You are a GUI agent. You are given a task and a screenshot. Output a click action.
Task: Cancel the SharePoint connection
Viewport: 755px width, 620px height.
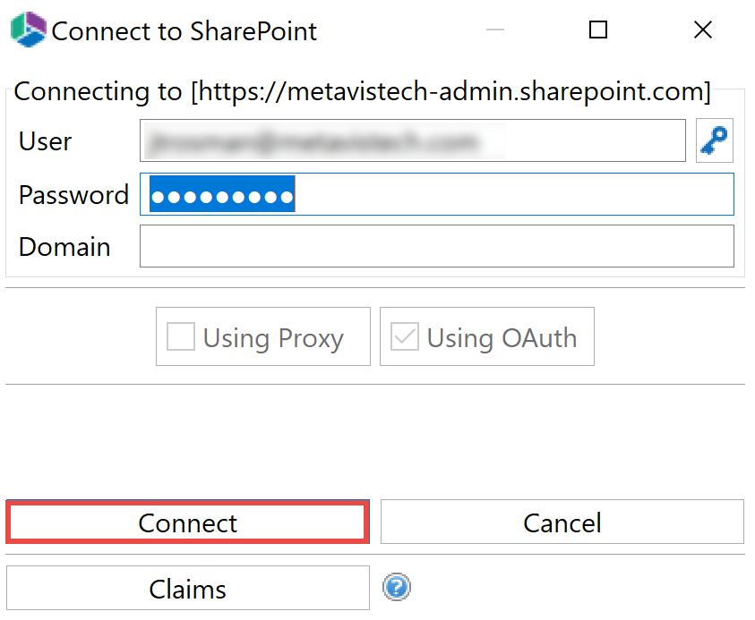[x=562, y=522]
